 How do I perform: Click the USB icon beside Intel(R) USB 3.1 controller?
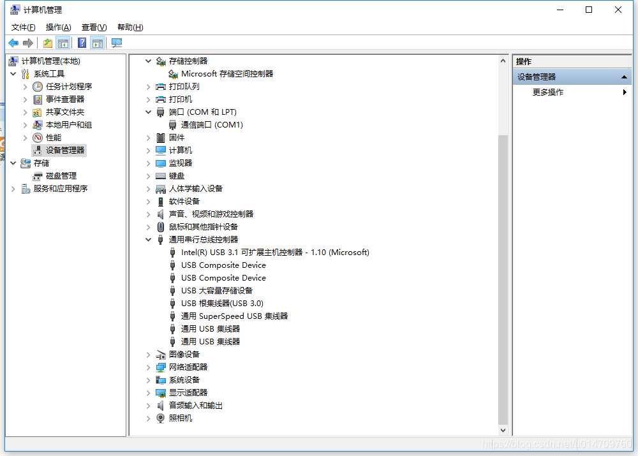point(172,253)
